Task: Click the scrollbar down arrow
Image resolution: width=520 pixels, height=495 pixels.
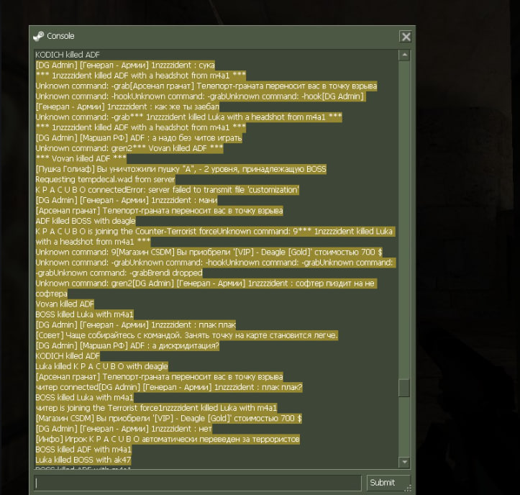Action: [404, 462]
